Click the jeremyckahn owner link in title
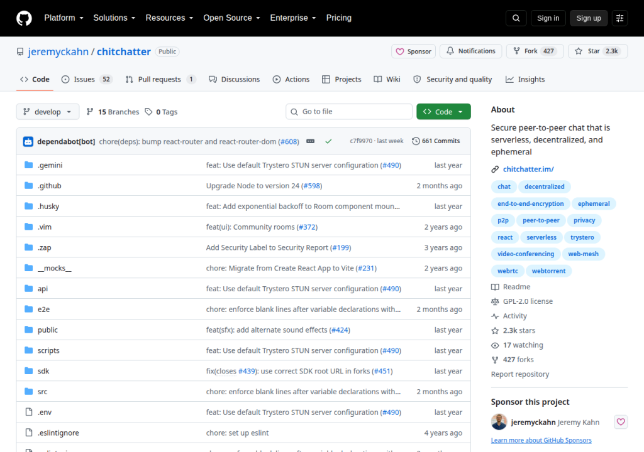644x452 pixels. [58, 51]
